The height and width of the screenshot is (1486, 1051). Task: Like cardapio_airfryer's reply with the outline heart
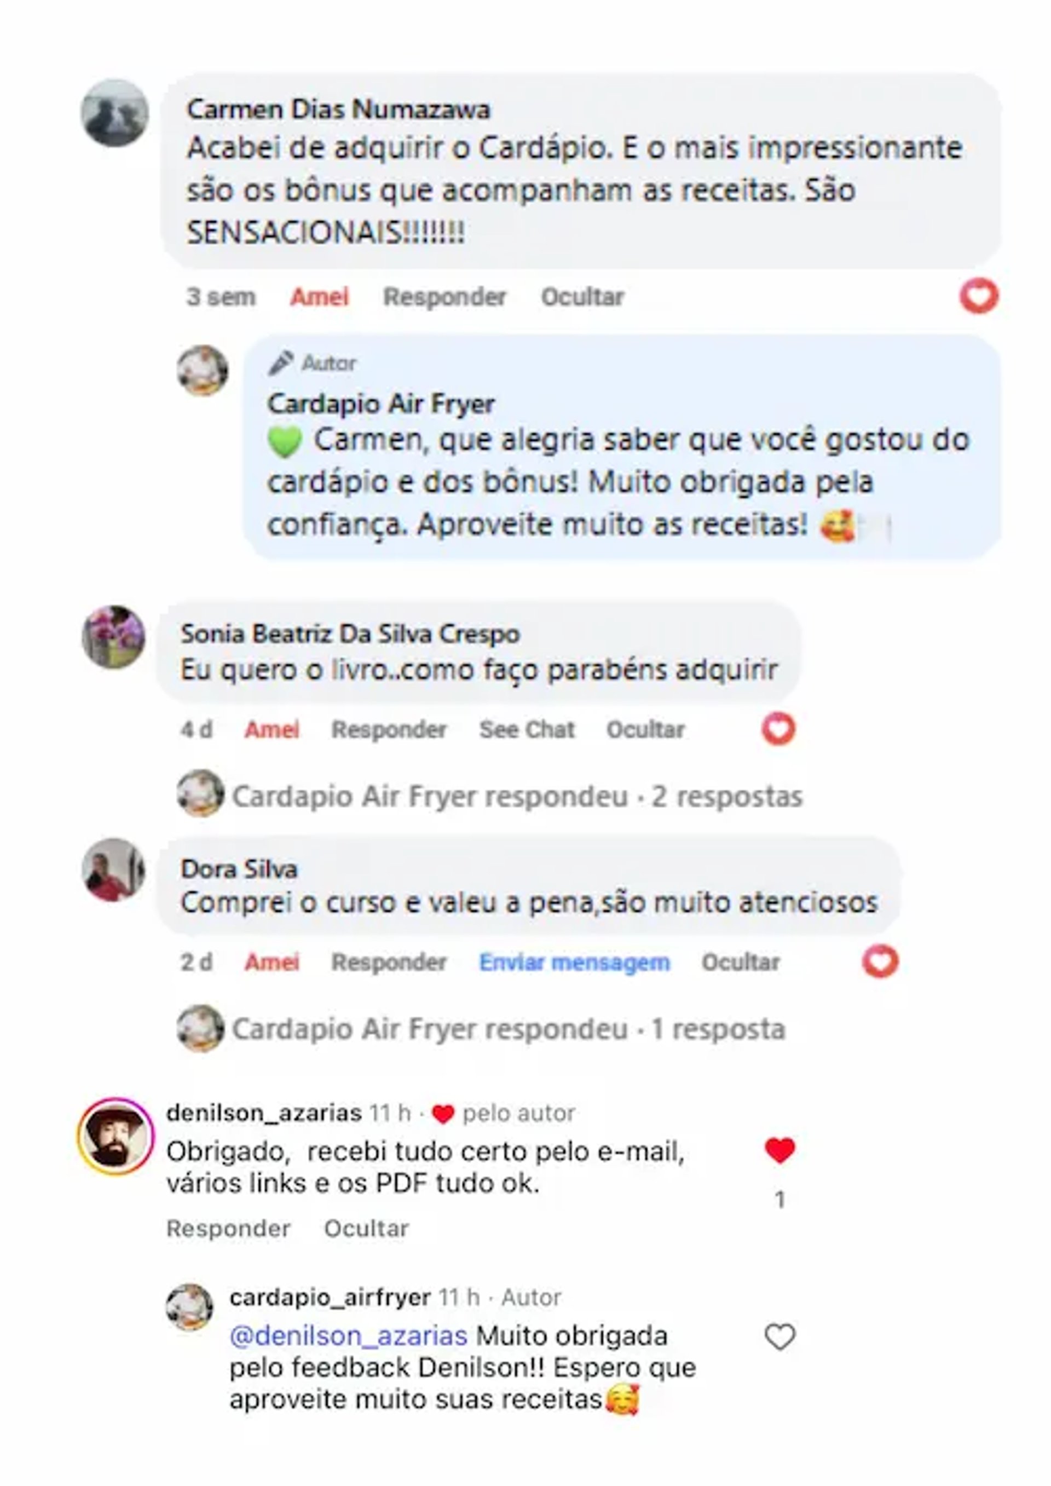click(x=780, y=1337)
